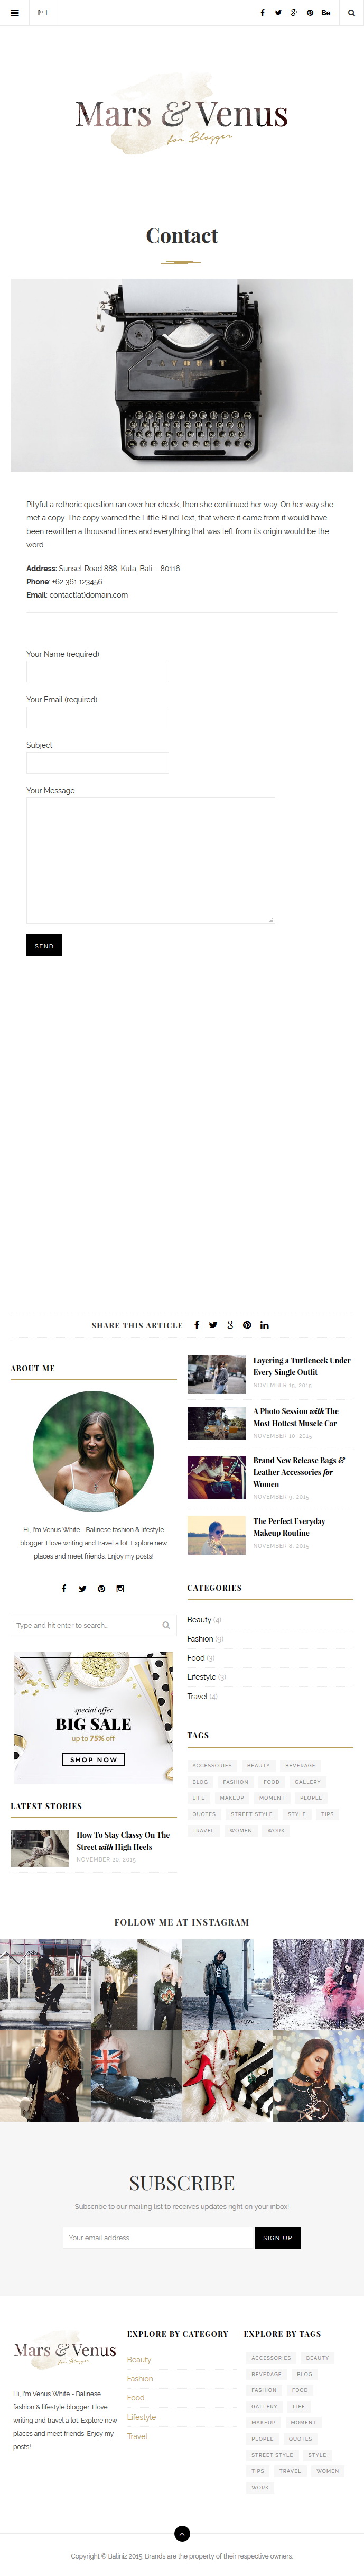Image resolution: width=364 pixels, height=2576 pixels.
Task: Open the hamburger menu in header
Action: [x=14, y=13]
